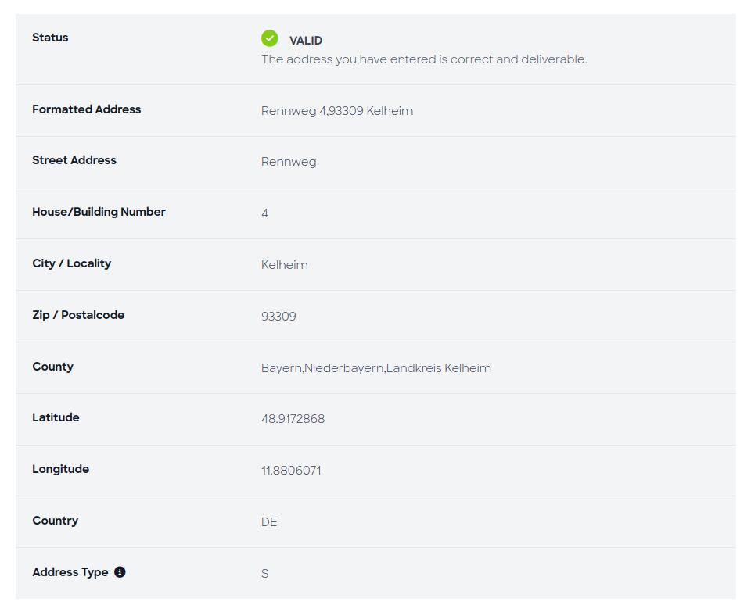The width and height of the screenshot is (751, 609).
Task: Click the Street Address row label
Action: (74, 161)
